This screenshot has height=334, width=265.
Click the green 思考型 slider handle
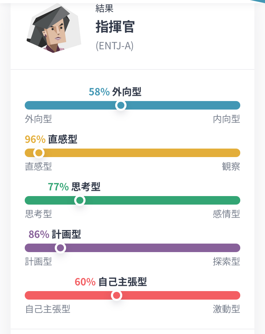[x=80, y=200]
